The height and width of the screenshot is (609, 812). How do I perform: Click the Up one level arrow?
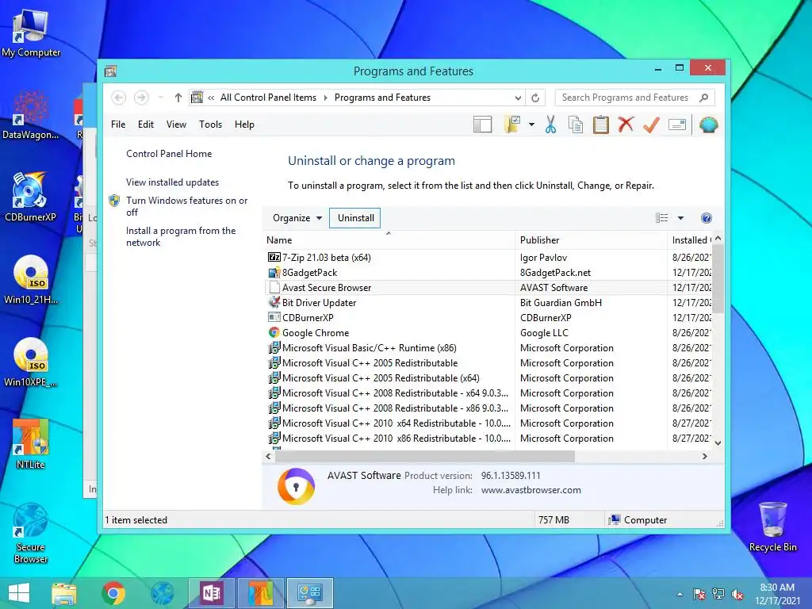click(x=178, y=98)
